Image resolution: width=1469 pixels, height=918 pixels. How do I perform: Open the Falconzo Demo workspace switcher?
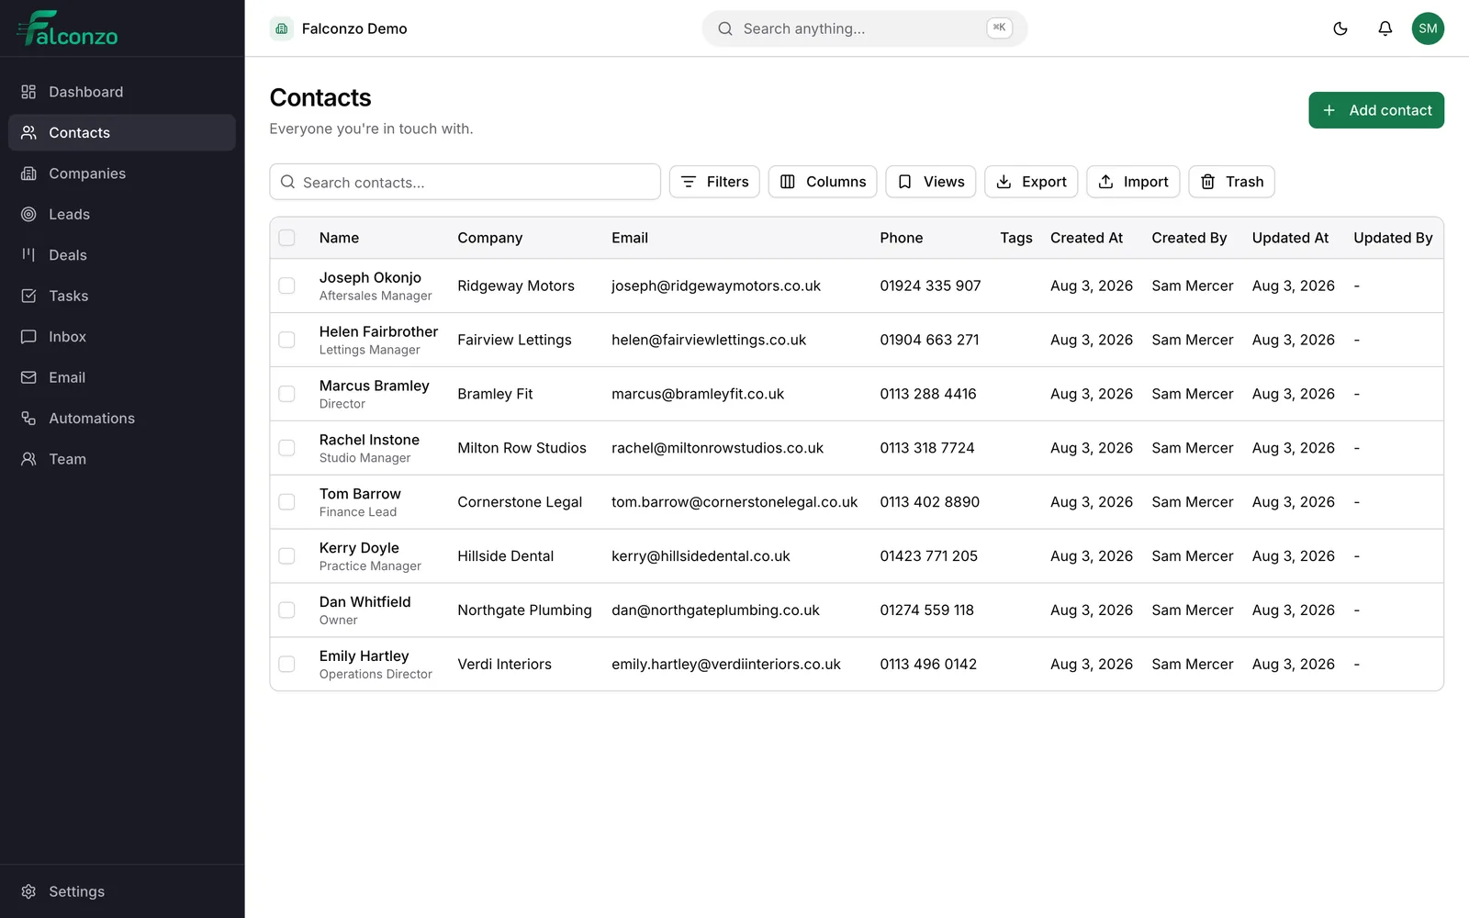point(339,28)
